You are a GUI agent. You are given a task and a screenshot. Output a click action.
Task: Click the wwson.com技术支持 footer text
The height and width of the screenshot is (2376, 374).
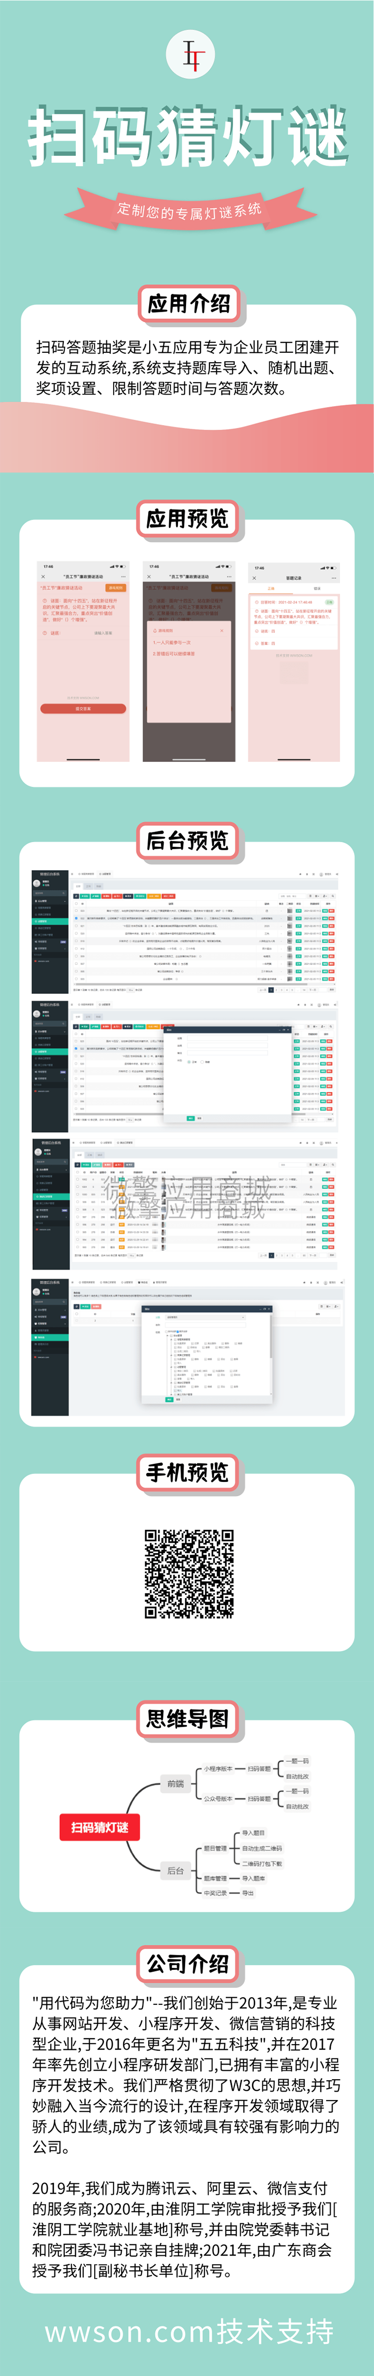189,2331
